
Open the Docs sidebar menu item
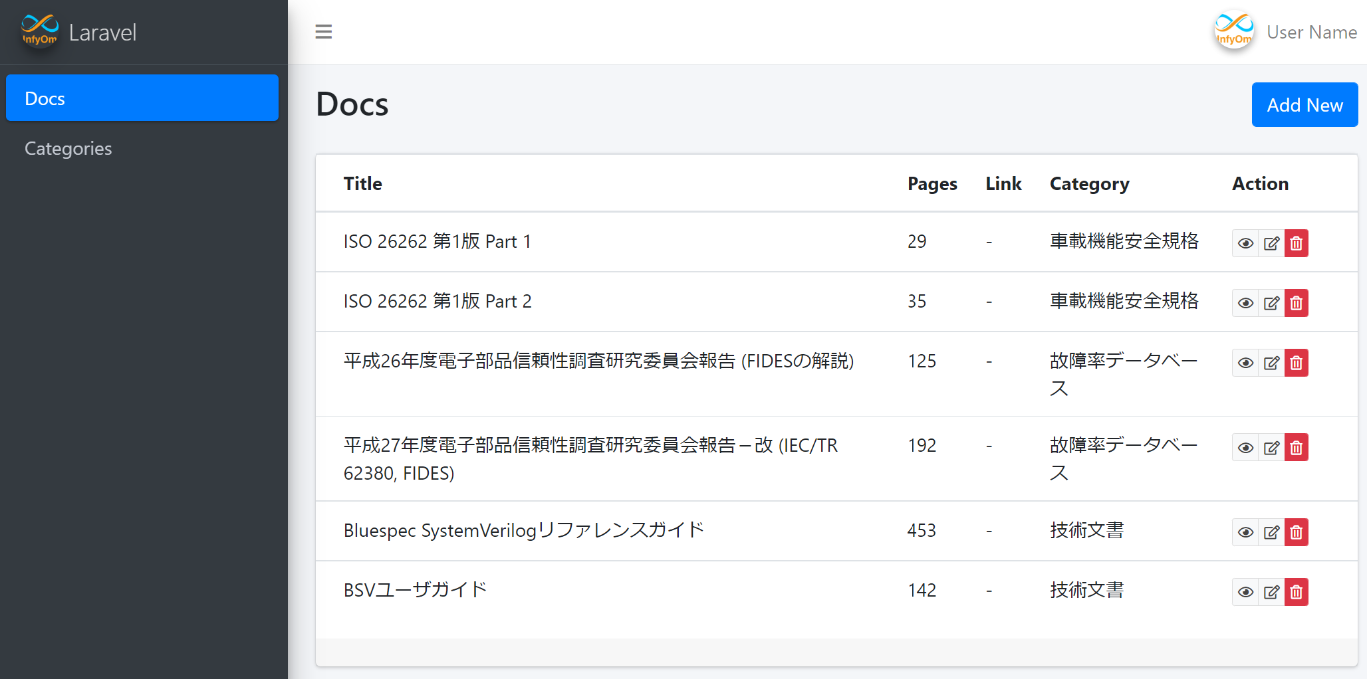(x=142, y=98)
